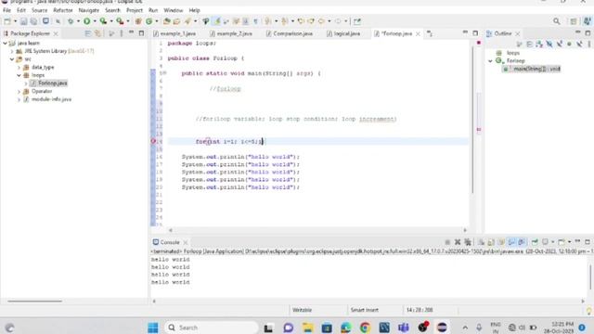
Task: Click the Windows Start button
Action: tap(153, 328)
